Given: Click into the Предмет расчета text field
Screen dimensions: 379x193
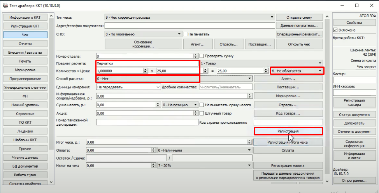Looking at the screenshot, I should pyautogui.click(x=147, y=63).
